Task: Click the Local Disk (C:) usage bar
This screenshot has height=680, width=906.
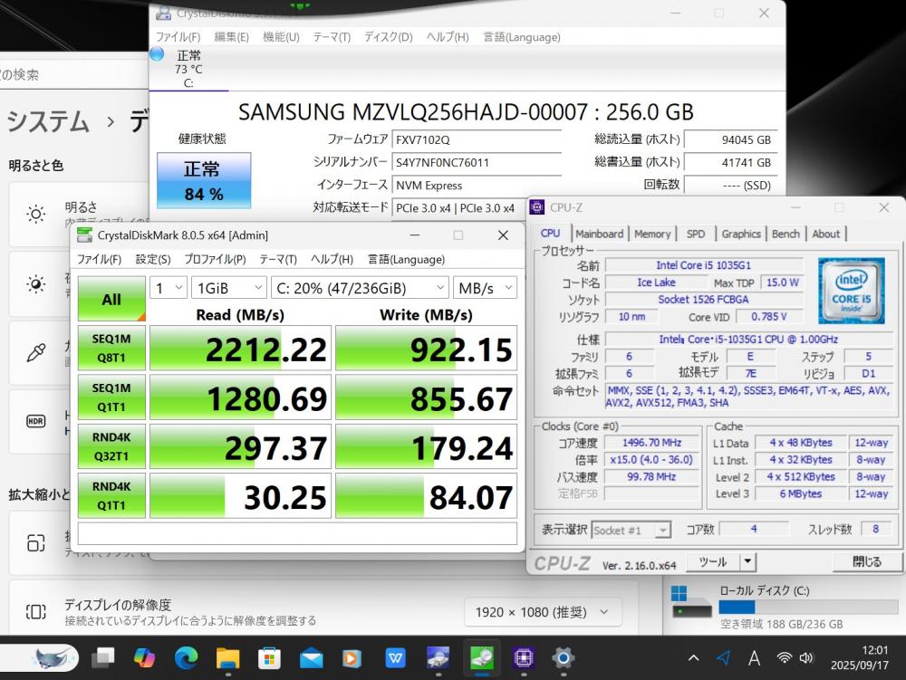Action: pos(808,608)
